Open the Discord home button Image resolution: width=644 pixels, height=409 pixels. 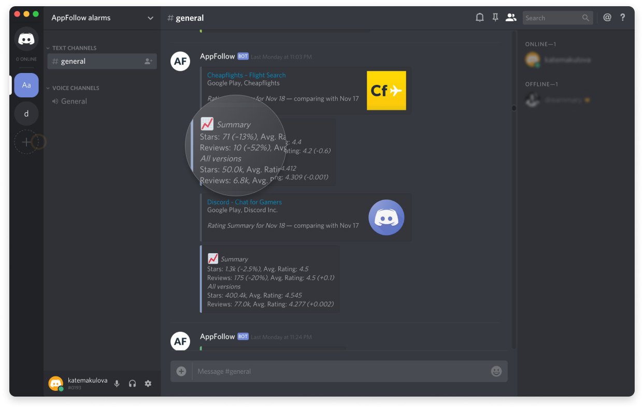[26, 39]
